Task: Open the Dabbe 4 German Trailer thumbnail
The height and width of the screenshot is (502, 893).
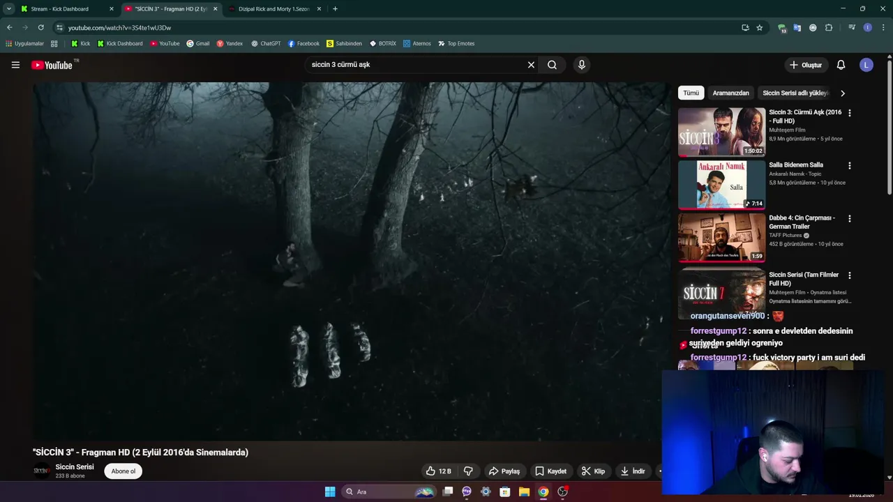Action: click(x=721, y=238)
